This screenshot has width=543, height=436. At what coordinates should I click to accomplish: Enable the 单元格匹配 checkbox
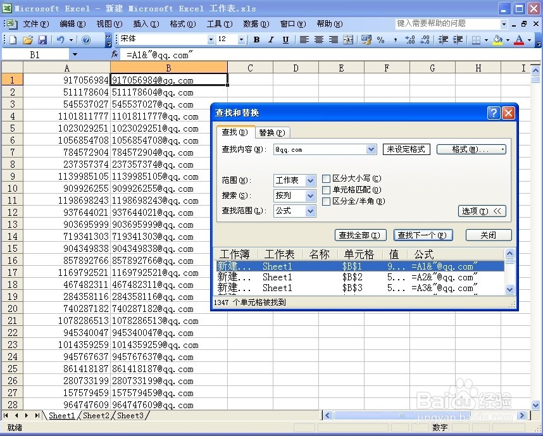pyautogui.click(x=326, y=190)
